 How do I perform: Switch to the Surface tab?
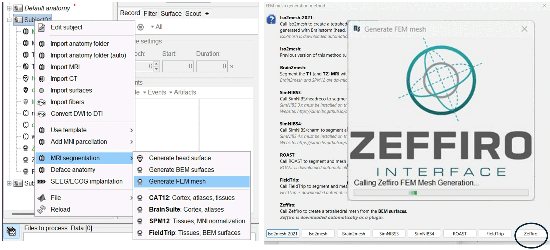coord(171,13)
